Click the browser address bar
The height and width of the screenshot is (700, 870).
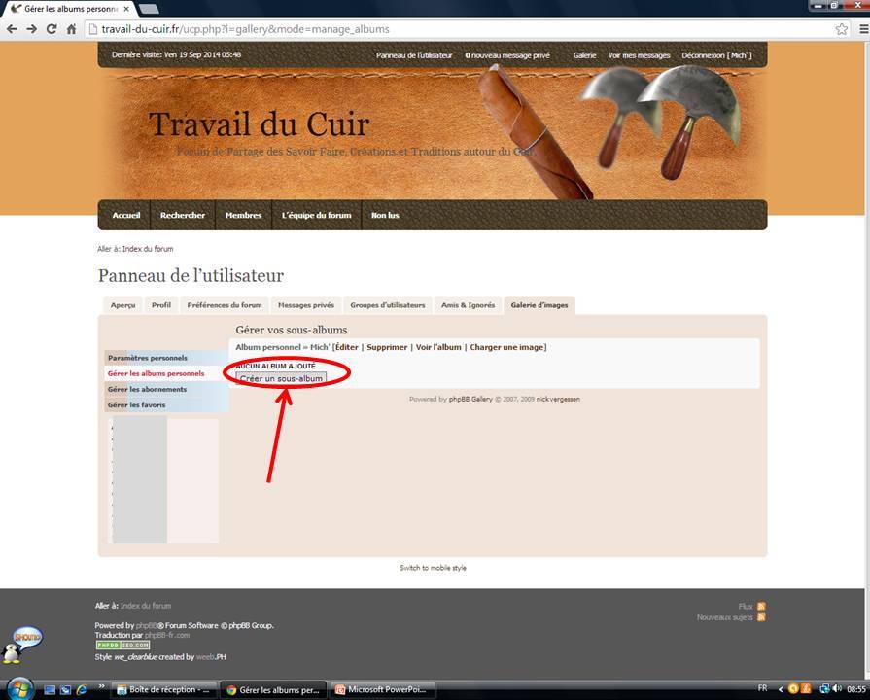[457, 29]
